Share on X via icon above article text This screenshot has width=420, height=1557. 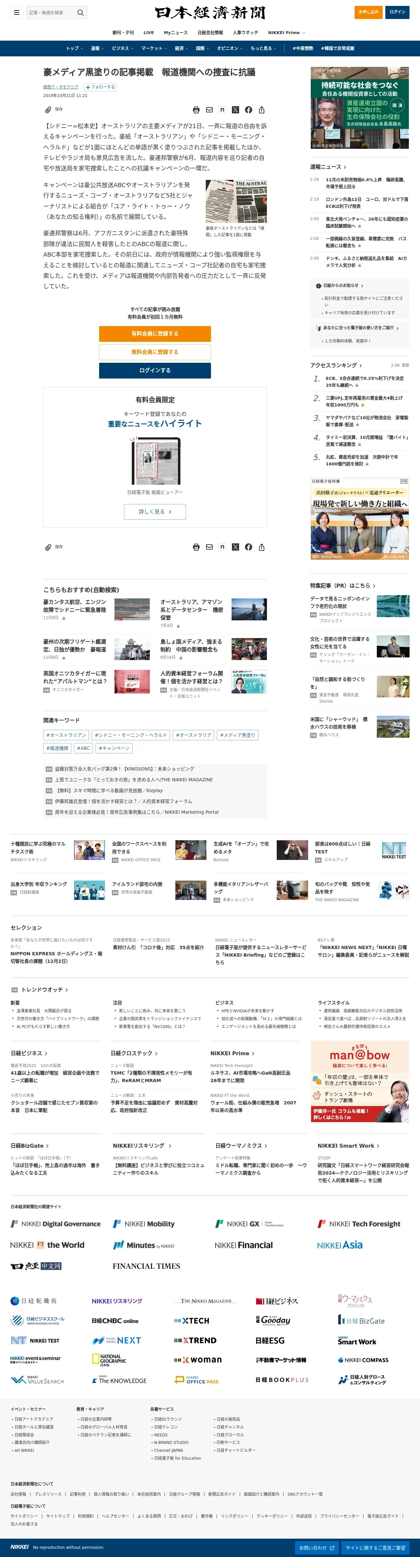coord(235,110)
